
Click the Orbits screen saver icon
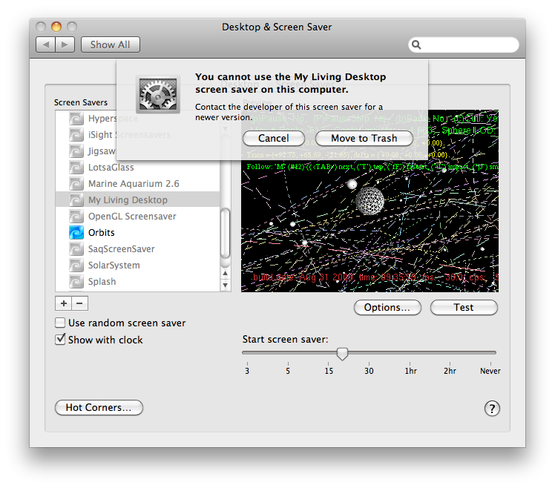76,233
